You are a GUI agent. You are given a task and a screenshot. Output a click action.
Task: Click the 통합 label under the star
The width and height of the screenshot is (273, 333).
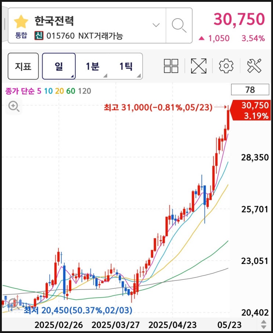(x=21, y=35)
